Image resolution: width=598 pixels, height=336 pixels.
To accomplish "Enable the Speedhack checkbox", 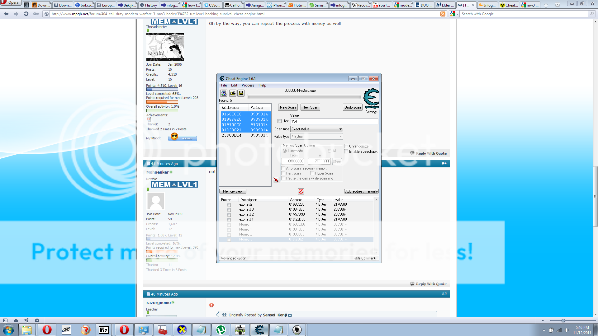I will coord(346,152).
